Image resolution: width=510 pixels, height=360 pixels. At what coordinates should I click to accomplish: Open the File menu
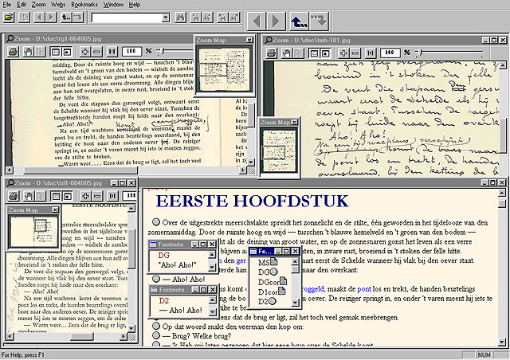coord(6,5)
